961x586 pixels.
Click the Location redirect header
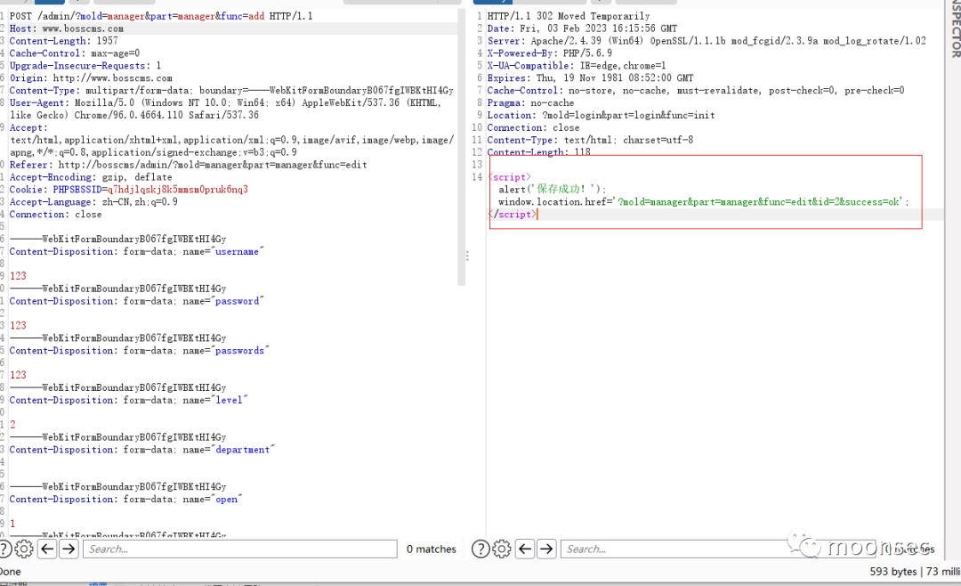(601, 115)
